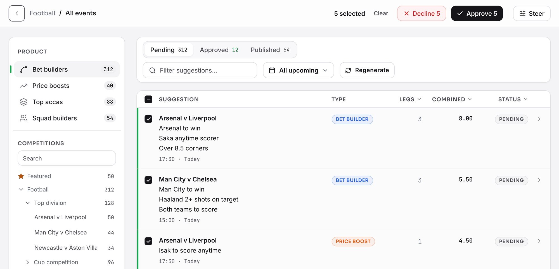Switch to the Approved tab
This screenshot has width=559, height=269.
tap(219, 50)
